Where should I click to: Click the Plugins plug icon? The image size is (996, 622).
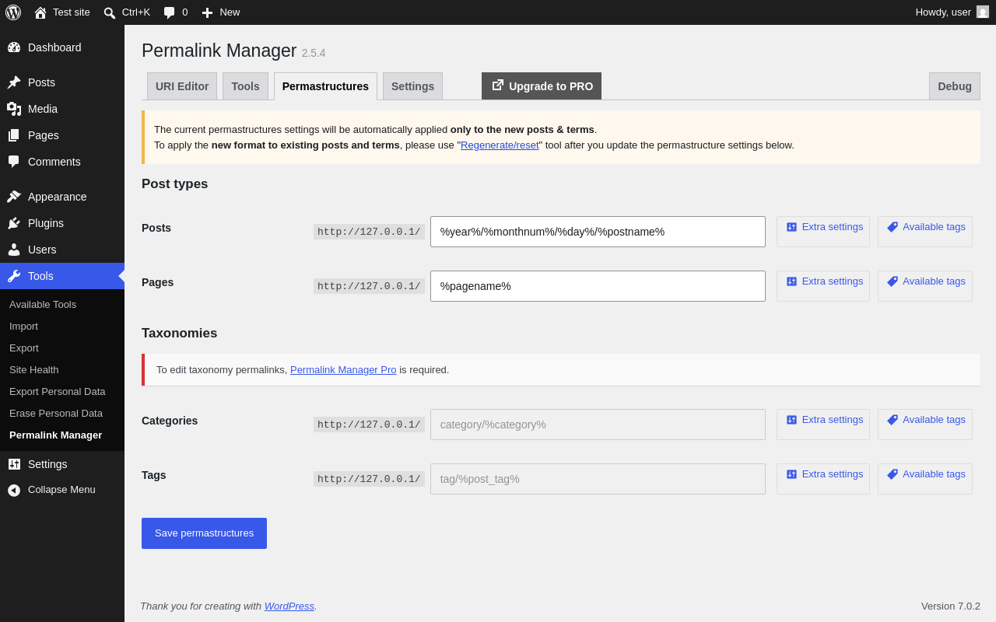pos(14,223)
